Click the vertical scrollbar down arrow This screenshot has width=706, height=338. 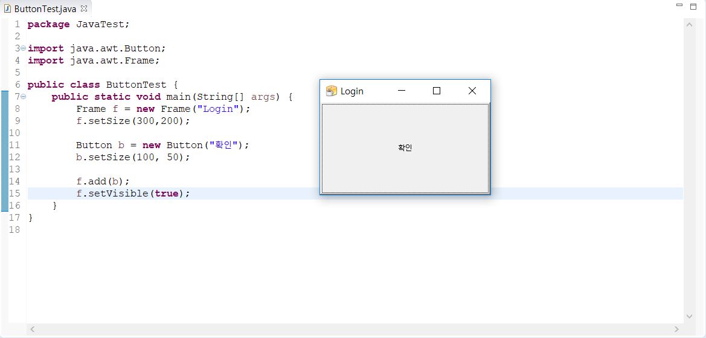tap(689, 317)
